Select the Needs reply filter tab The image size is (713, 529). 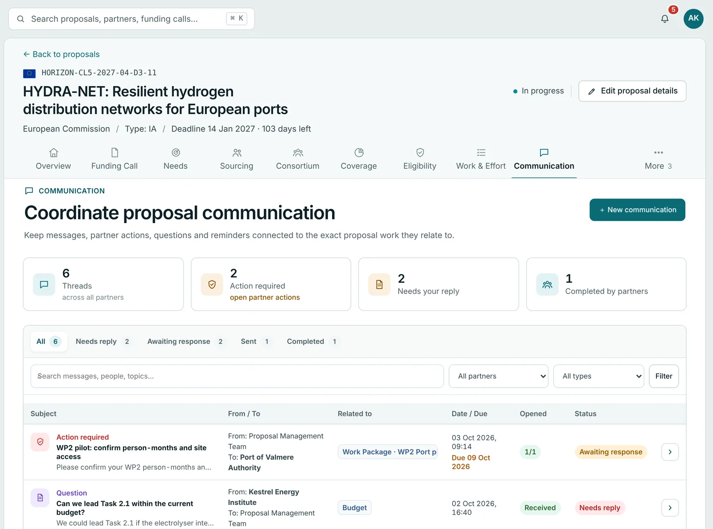click(x=102, y=341)
